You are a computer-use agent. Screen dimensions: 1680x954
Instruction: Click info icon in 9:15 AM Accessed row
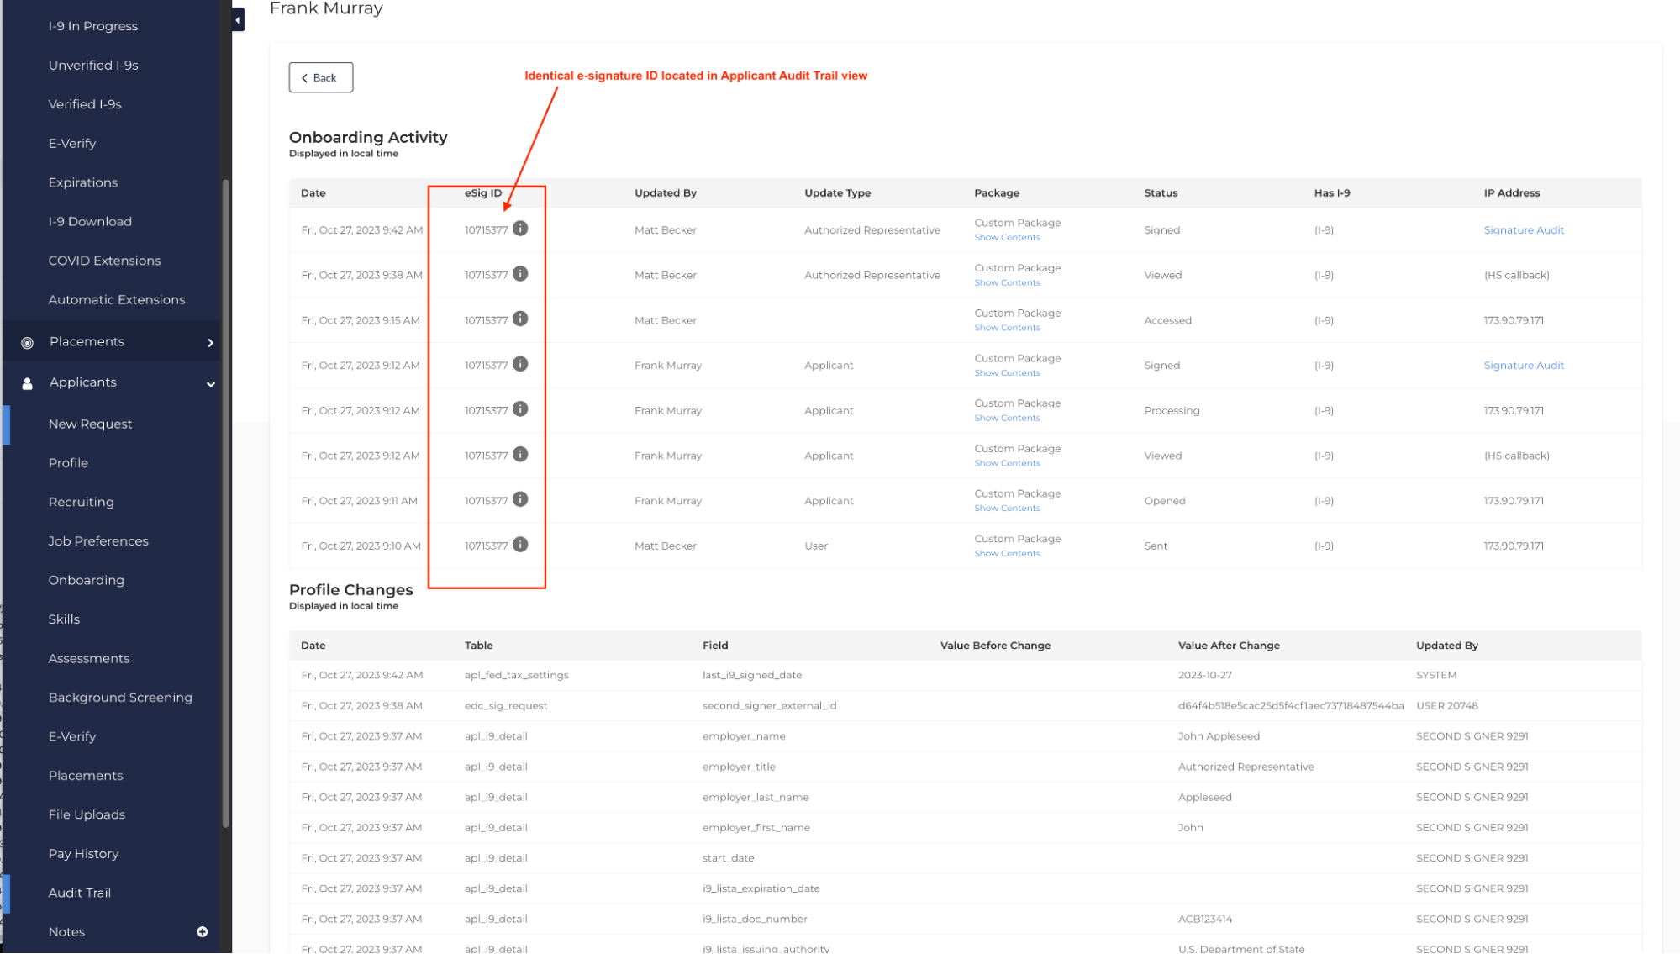tap(520, 319)
